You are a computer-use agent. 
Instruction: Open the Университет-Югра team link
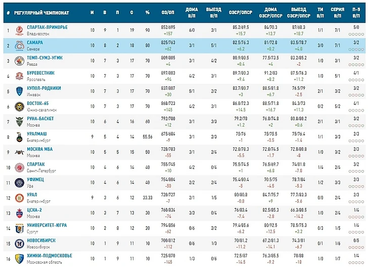[x=47, y=225]
